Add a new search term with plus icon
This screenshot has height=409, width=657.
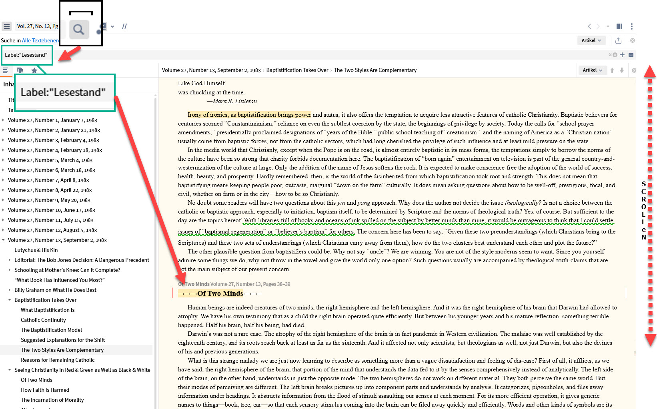tap(622, 55)
